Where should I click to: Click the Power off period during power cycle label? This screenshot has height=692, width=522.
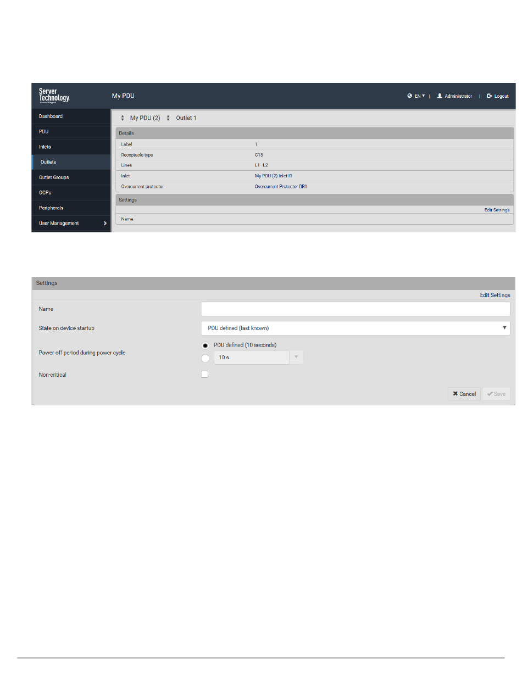click(81, 353)
